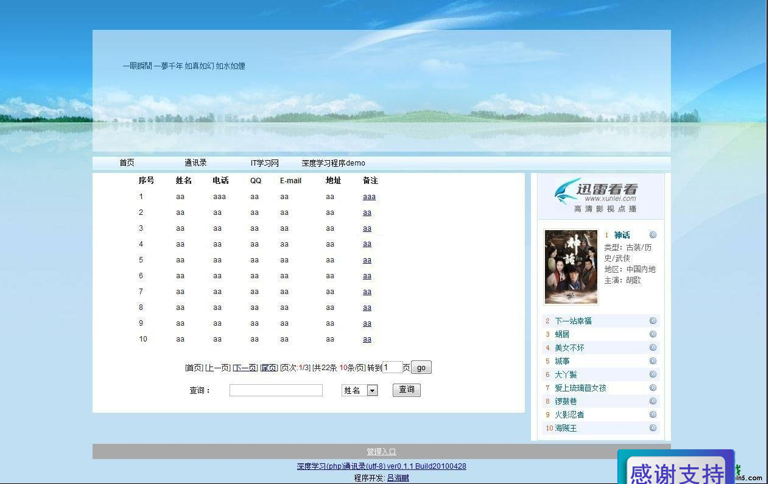Click the 迅雷看看 logo banner
Image resolution: width=769 pixels, height=484 pixels.
pos(600,195)
